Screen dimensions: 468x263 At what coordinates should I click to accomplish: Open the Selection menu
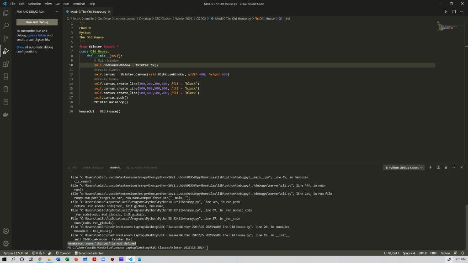(x=35, y=4)
